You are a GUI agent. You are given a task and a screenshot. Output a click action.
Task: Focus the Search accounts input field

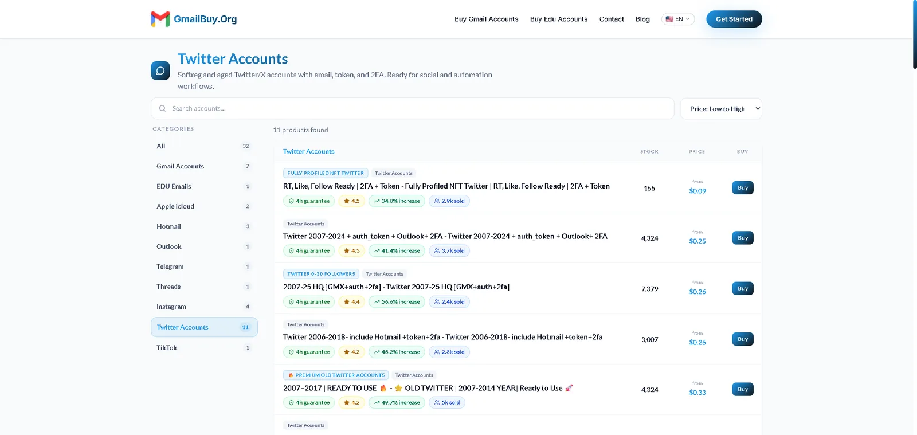[412, 108]
